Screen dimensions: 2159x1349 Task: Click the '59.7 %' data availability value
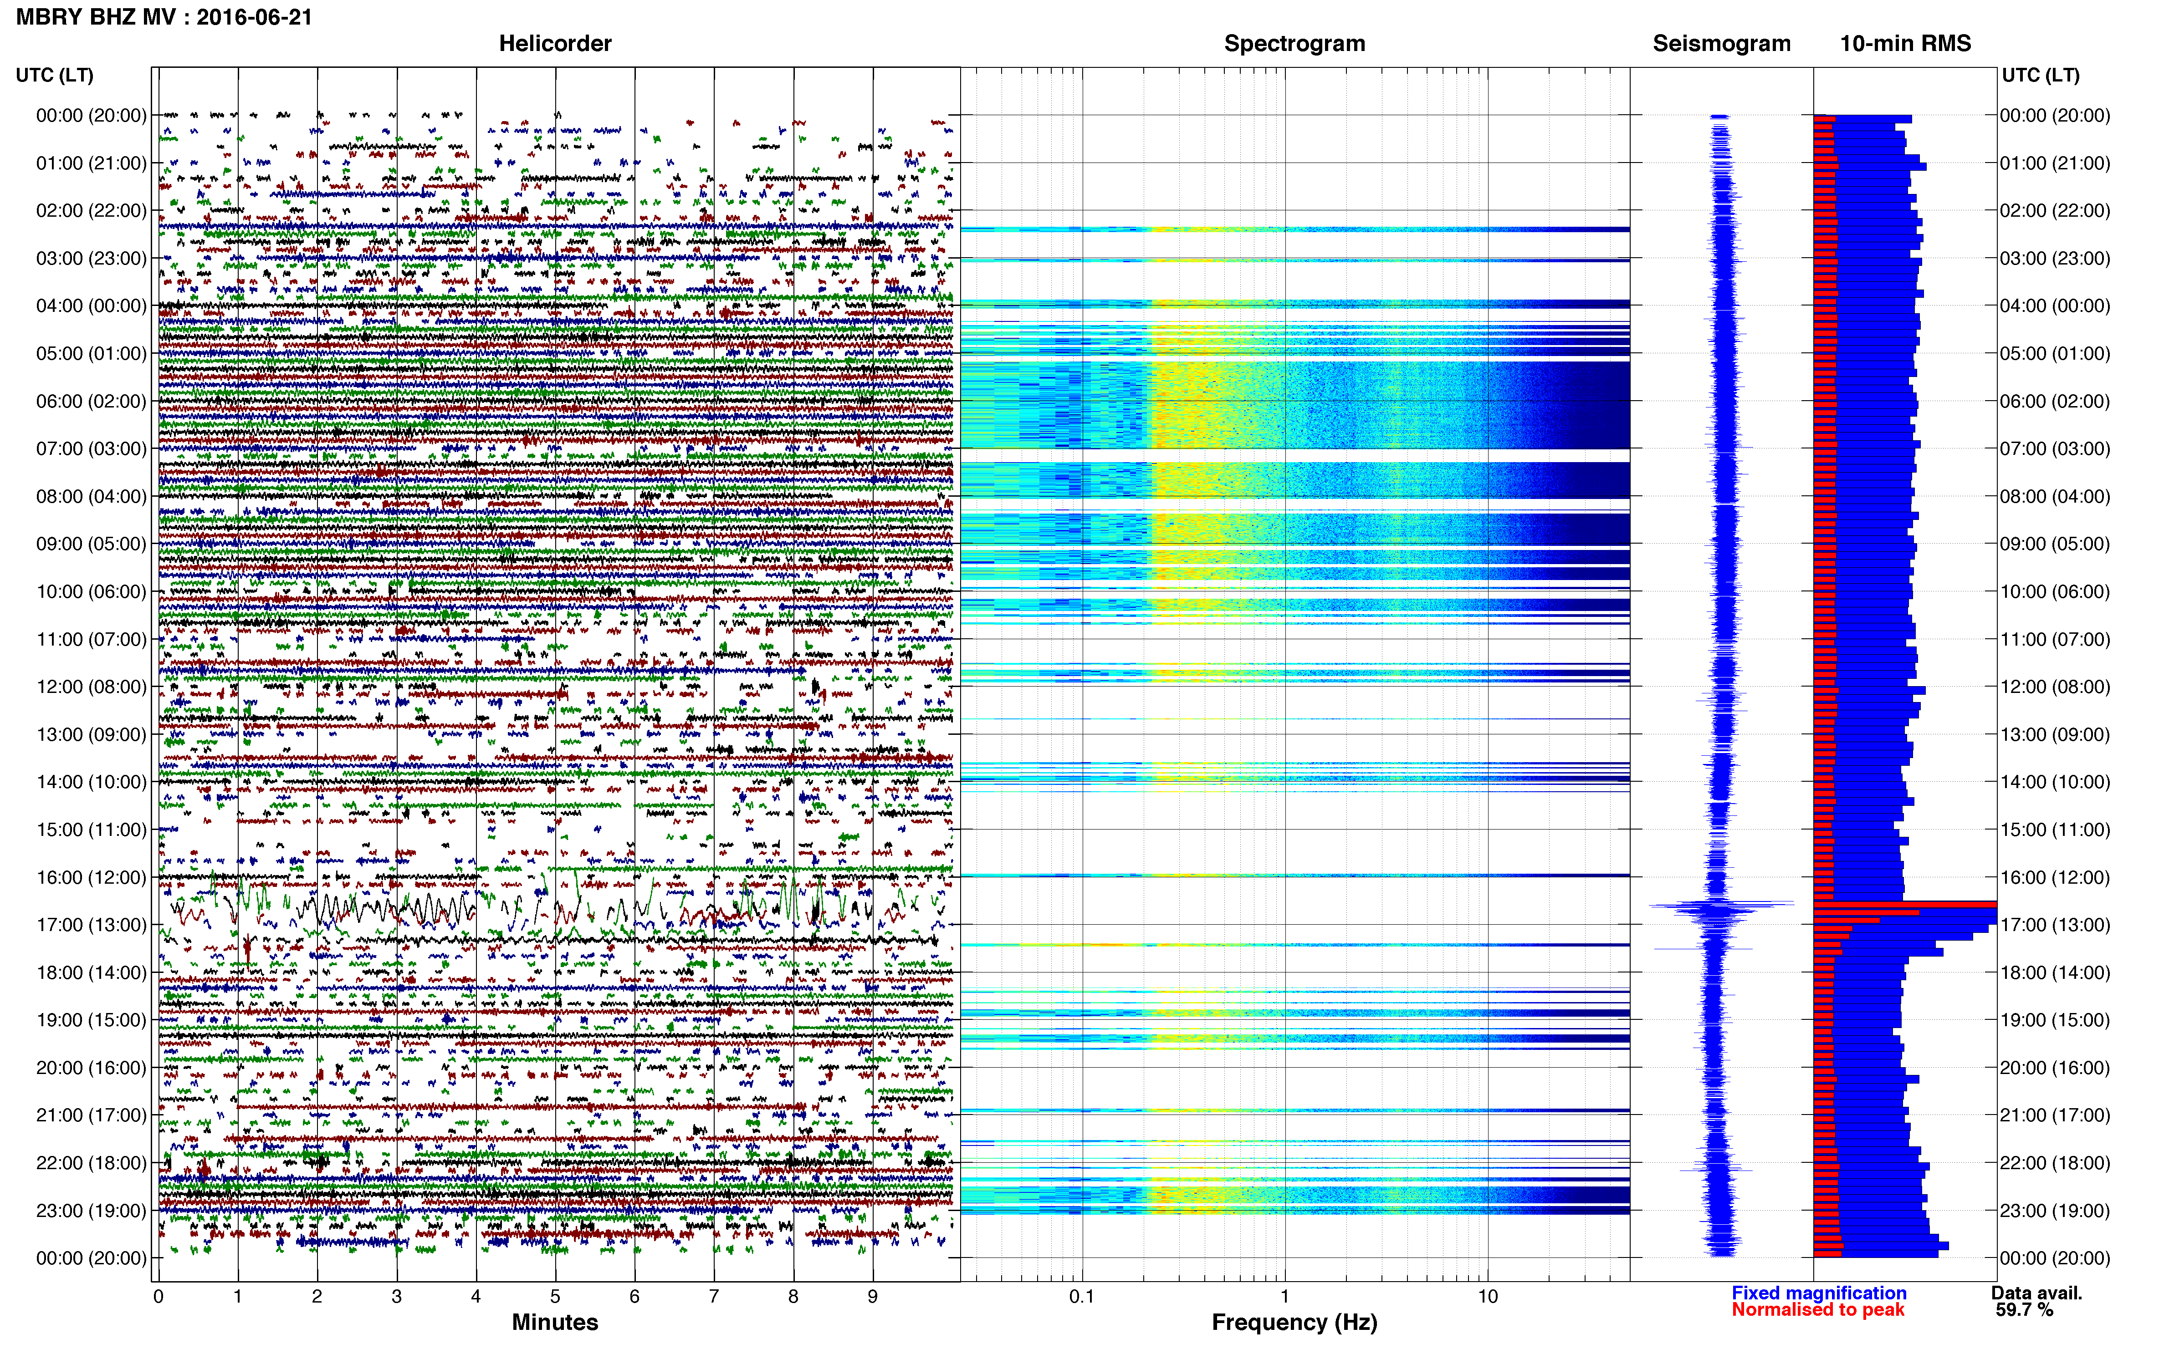[2024, 1310]
